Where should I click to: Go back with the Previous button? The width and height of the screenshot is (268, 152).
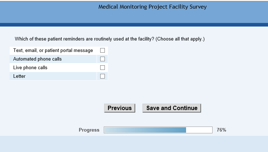tap(120, 108)
